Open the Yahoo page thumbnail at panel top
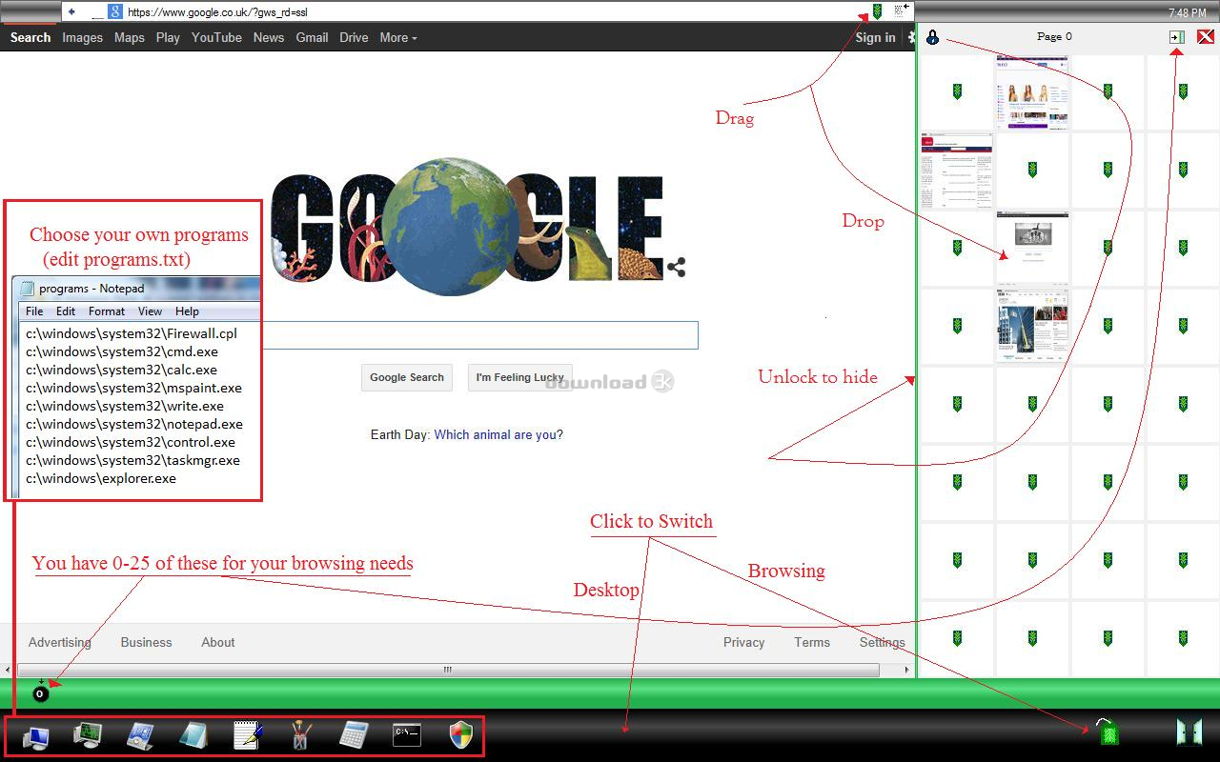 click(1032, 92)
